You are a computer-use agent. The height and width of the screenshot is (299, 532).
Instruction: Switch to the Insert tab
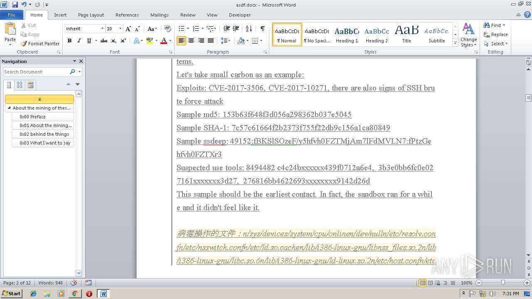[60, 15]
